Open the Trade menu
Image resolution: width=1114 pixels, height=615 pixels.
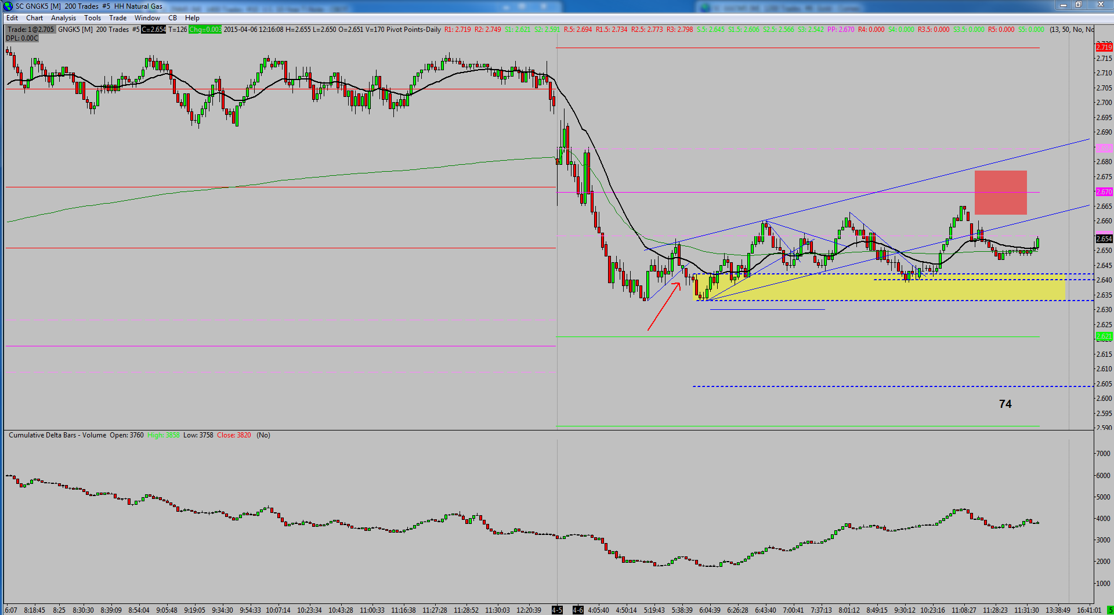tap(118, 18)
